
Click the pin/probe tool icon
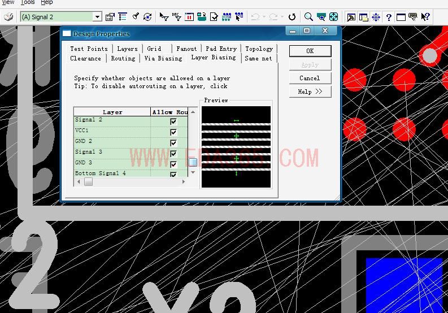pos(136,16)
